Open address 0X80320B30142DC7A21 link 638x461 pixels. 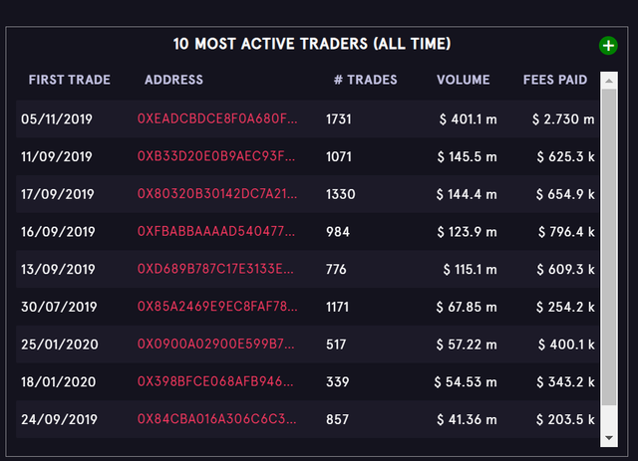coord(217,194)
